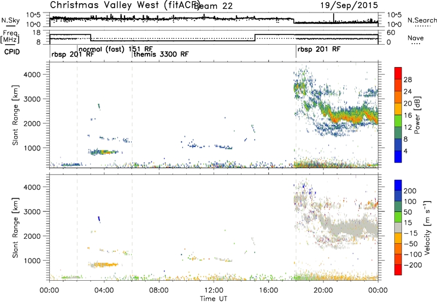Viewport: 437px width, 302px height.
Task: Click the 'Time UT' axis label
Action: click(x=214, y=299)
